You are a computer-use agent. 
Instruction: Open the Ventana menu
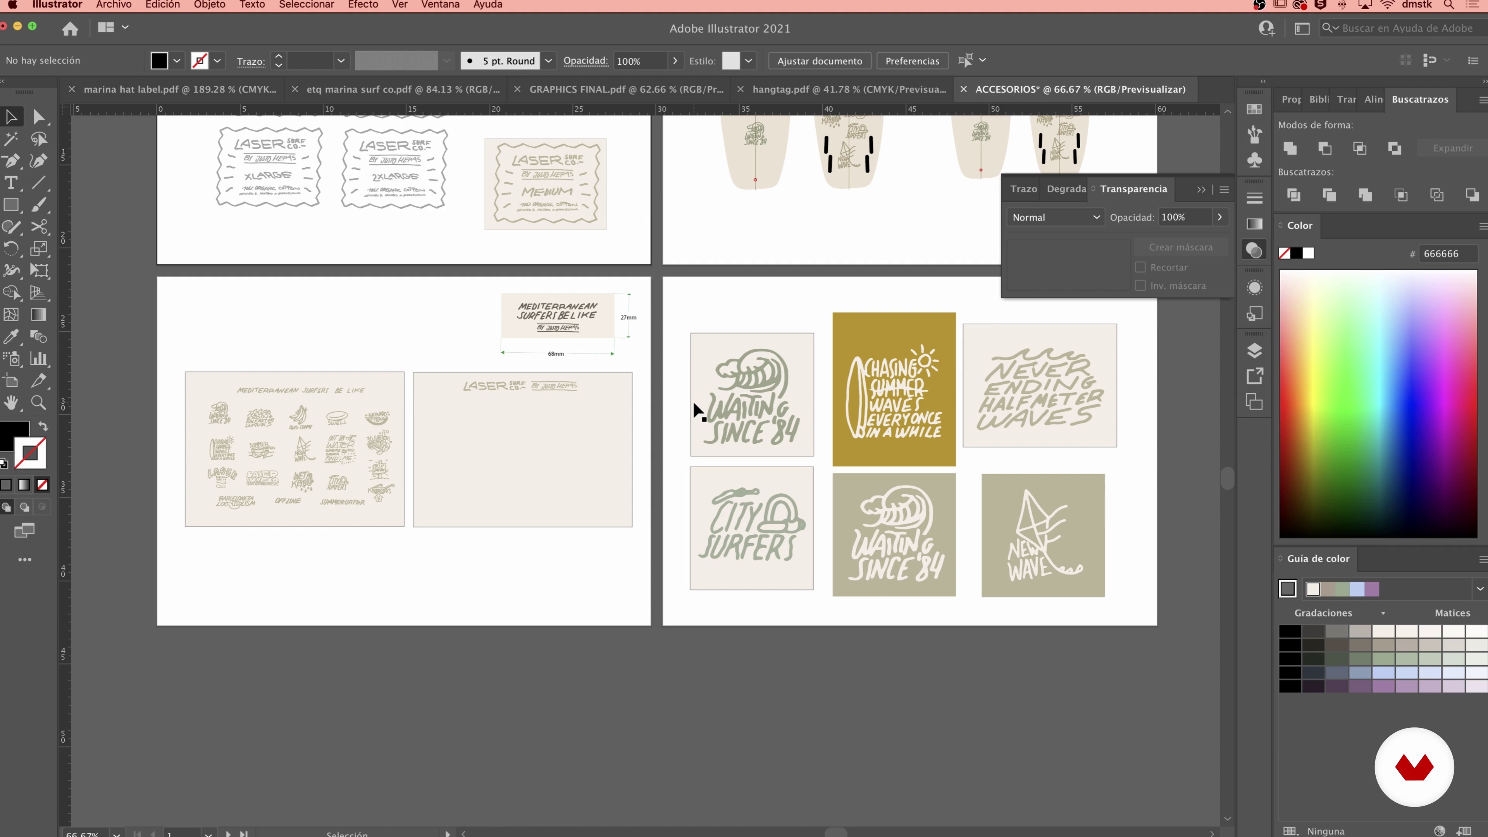click(440, 5)
